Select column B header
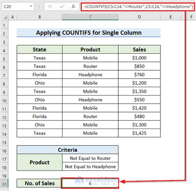 (40, 17)
